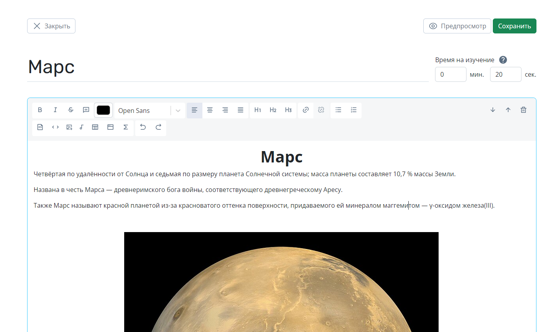Undo the last action
Screen dimensions: 551x332
pyautogui.click(x=143, y=127)
